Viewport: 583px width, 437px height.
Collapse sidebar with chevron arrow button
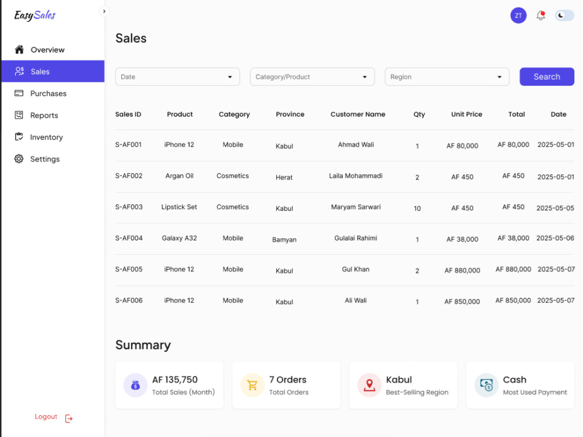coord(104,11)
